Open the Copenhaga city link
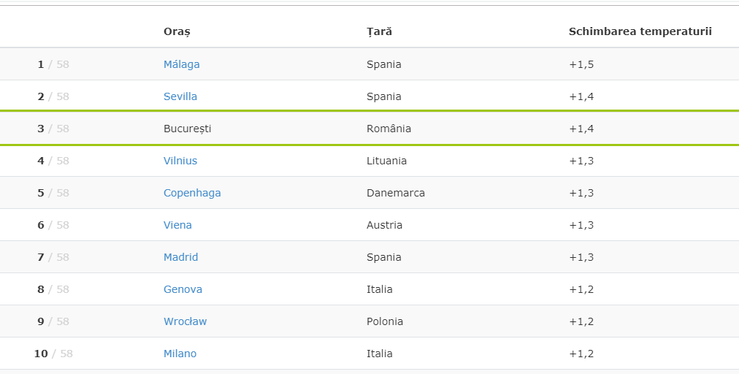 192,193
